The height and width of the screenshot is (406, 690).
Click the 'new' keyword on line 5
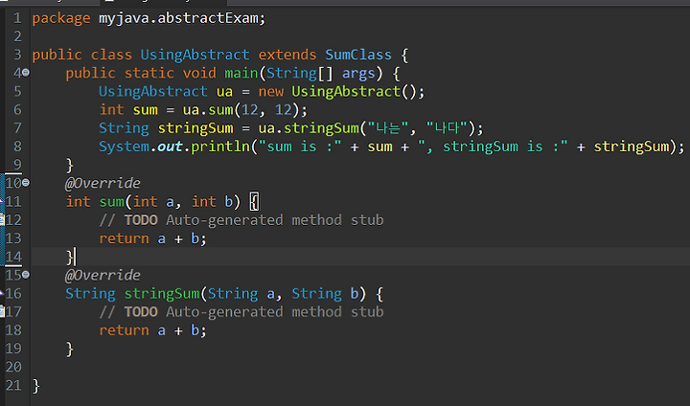click(270, 92)
